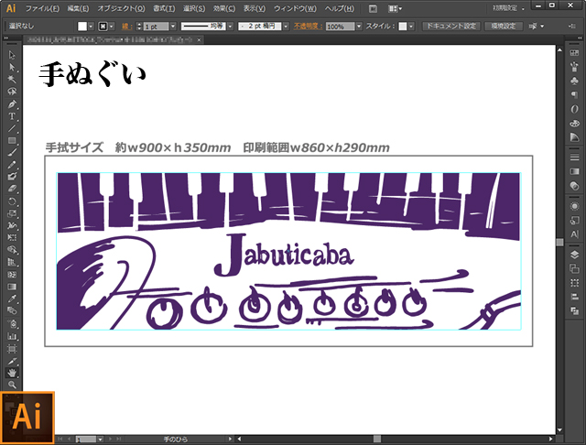Choose the Blend tool
The width and height of the screenshot is (586, 445).
pyautogui.click(x=12, y=311)
